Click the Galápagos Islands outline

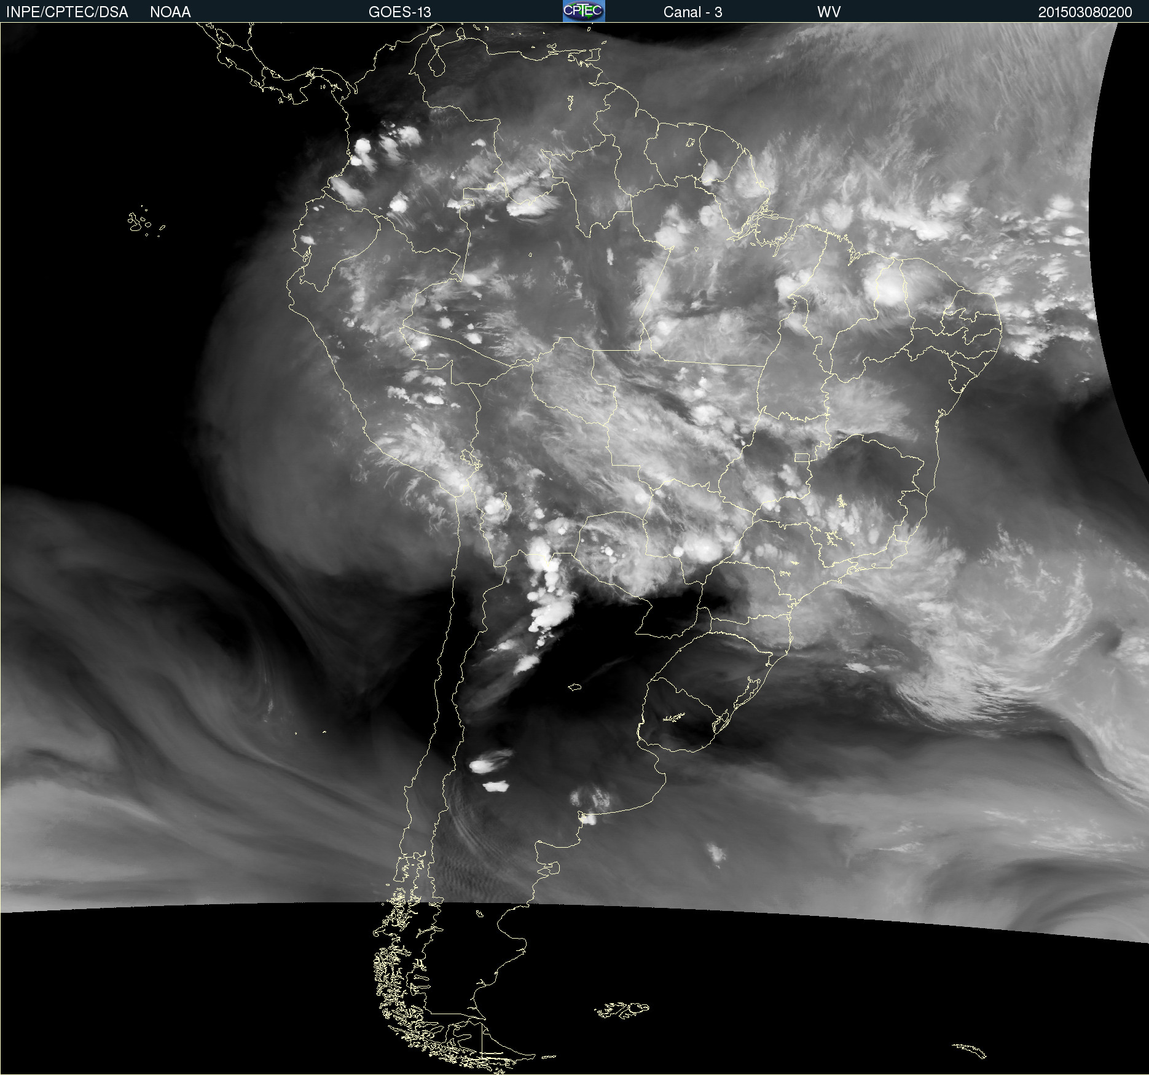[x=138, y=222]
